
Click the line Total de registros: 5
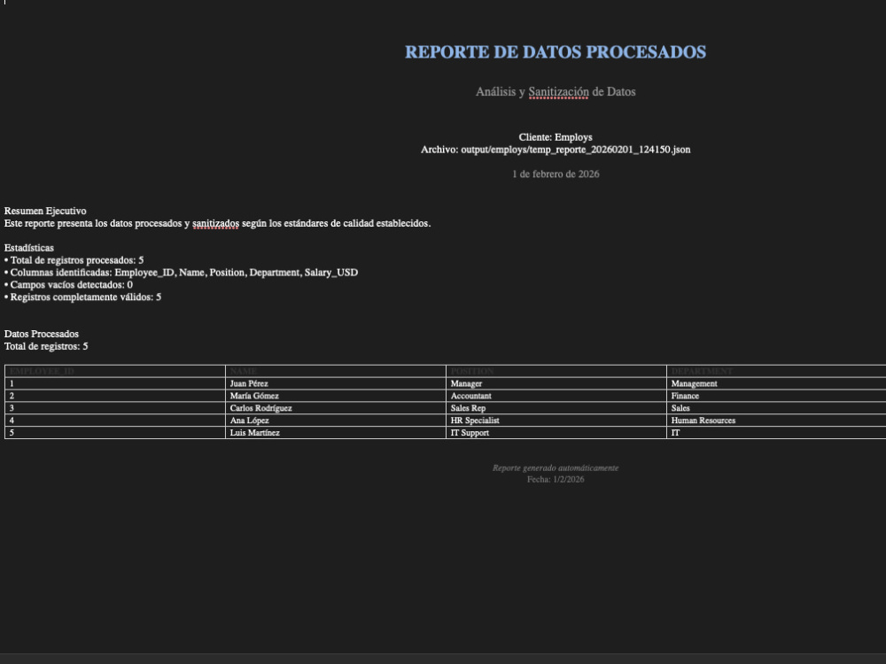pyautogui.click(x=46, y=346)
